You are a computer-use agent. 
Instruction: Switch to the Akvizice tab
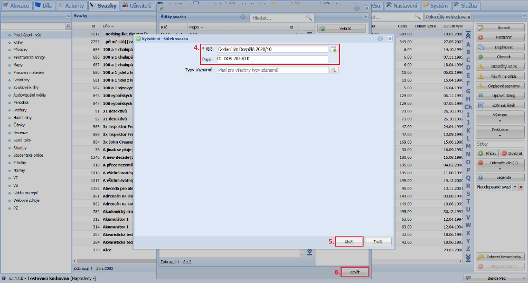pyautogui.click(x=16, y=5)
